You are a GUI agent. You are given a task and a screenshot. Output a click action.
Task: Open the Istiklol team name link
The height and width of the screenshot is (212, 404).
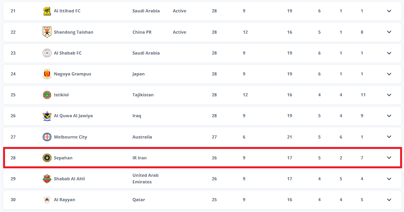[x=61, y=95]
